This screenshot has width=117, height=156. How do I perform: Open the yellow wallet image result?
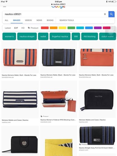58,143
